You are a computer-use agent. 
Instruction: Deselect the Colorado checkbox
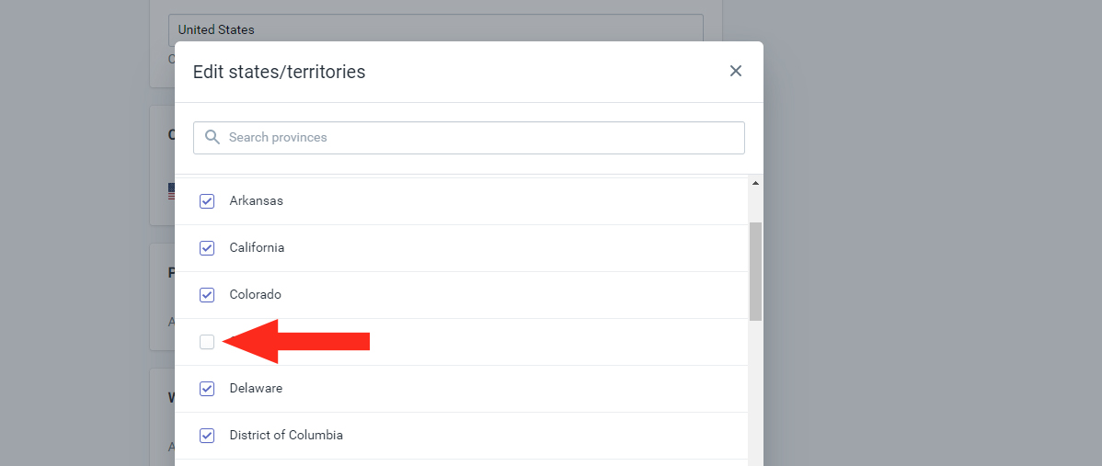pyautogui.click(x=207, y=295)
